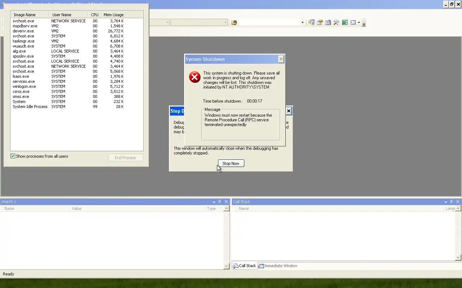Sort processes by CPU column header

(x=94, y=15)
